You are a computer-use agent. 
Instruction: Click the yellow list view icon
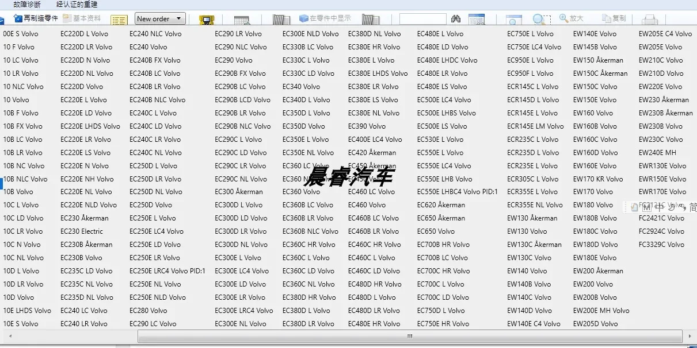(119, 20)
